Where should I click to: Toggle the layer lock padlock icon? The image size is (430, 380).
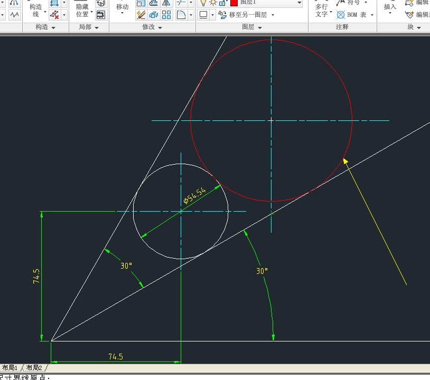click(x=222, y=3)
